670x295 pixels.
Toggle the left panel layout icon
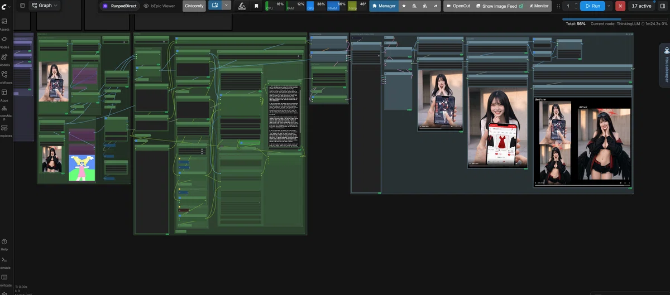click(x=22, y=5)
